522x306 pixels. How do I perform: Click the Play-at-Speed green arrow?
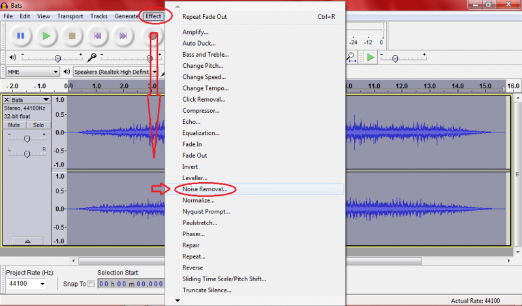[370, 57]
